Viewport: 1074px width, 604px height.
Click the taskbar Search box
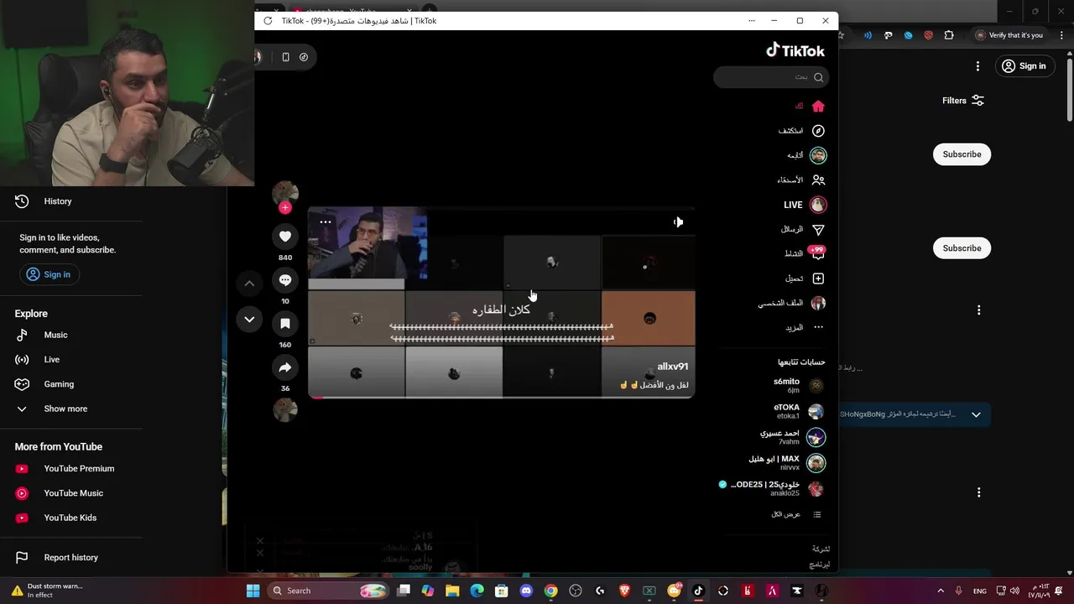coord(330,591)
